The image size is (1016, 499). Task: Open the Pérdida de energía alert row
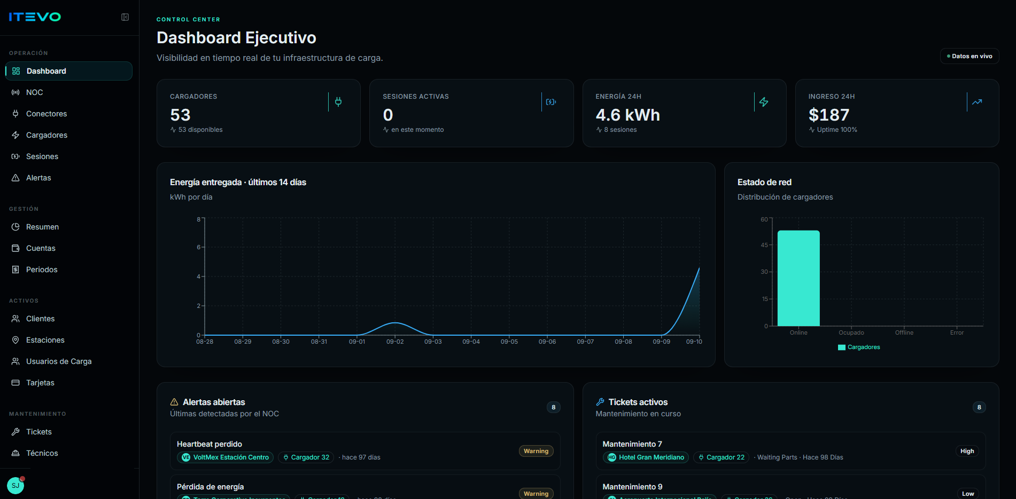pyautogui.click(x=365, y=487)
